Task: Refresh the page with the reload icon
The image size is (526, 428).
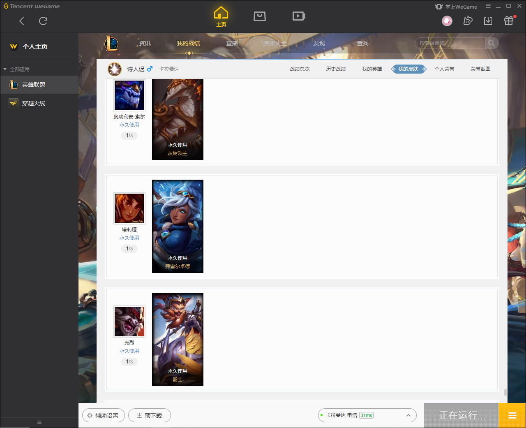Action: point(43,21)
